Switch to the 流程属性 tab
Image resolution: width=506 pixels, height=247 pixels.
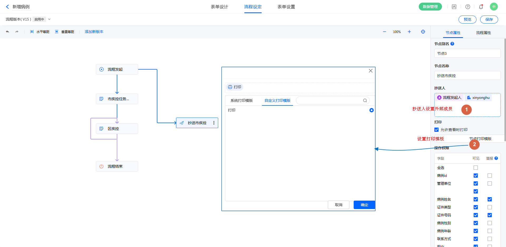[483, 33]
